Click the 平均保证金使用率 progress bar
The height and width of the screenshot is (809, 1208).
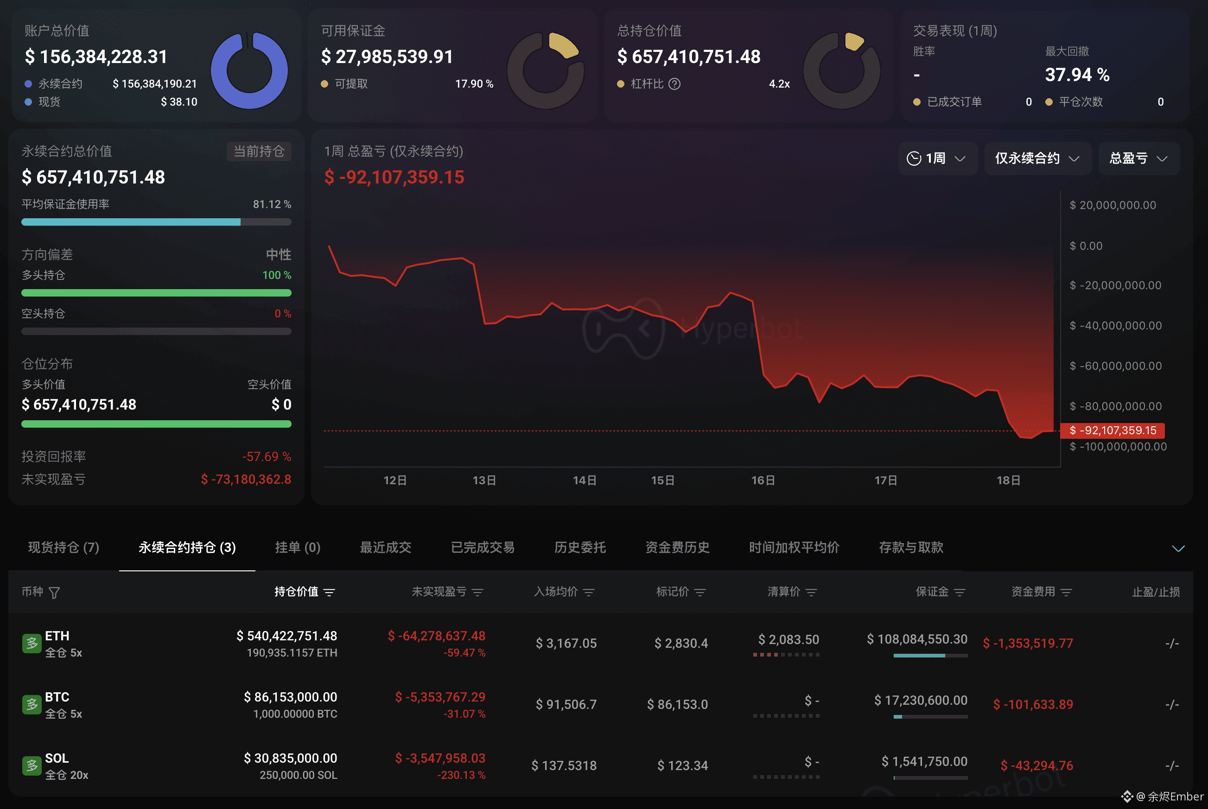click(x=156, y=222)
